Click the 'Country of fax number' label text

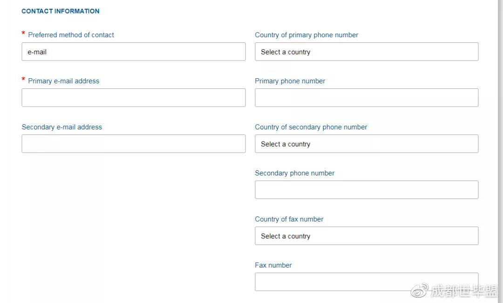pos(289,219)
